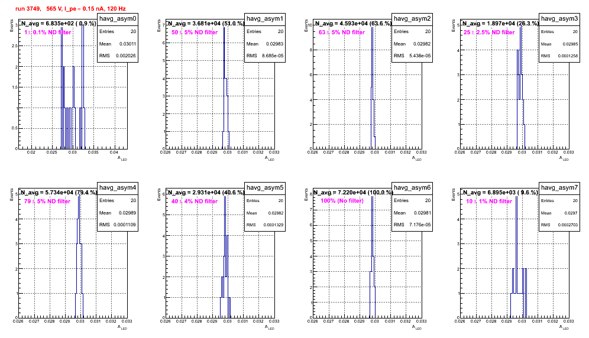Click Mean value 0.03011 in havg_asym0
589x338 pixels.
[x=128, y=44]
